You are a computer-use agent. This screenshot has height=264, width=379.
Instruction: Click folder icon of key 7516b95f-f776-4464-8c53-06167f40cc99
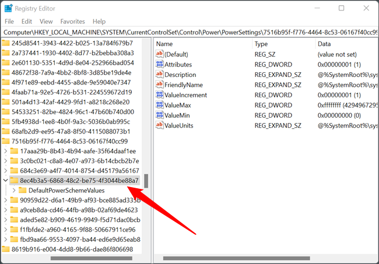coord(6,141)
